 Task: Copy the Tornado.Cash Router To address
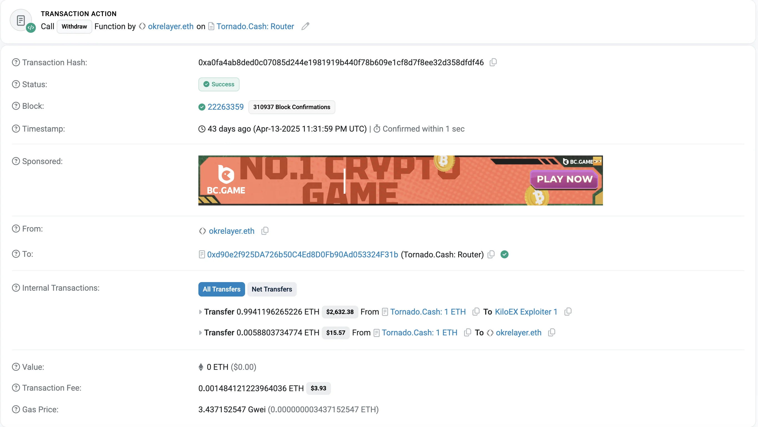pos(491,254)
